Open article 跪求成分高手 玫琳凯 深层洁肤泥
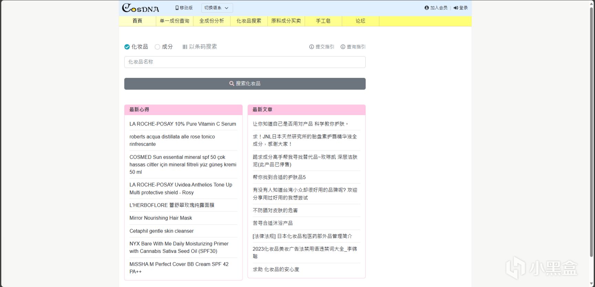The image size is (595, 287). coord(305,161)
